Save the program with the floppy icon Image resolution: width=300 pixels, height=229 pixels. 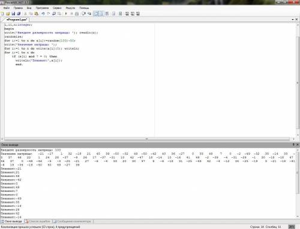(x=13, y=14)
